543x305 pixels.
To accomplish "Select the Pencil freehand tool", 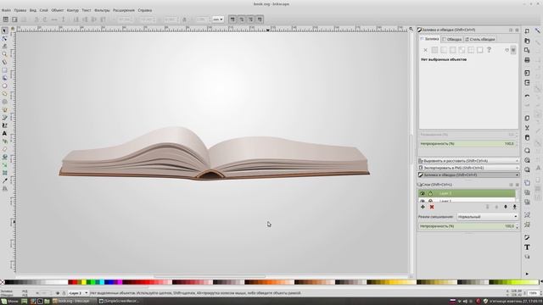I will [x=4, y=109].
